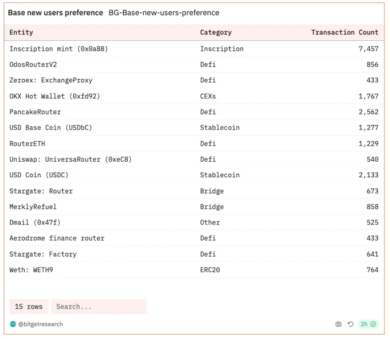This screenshot has height=339, width=390.
Task: Click the camera screenshot icon
Action: [338, 324]
